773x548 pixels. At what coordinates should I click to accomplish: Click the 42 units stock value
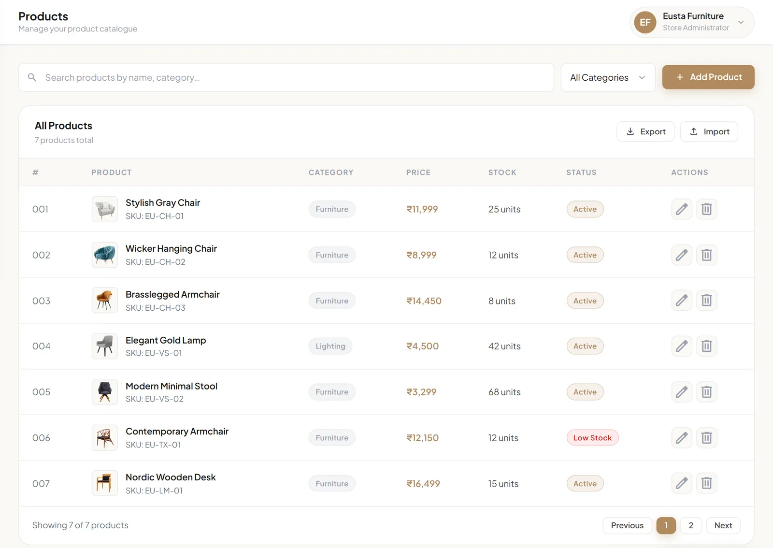504,346
